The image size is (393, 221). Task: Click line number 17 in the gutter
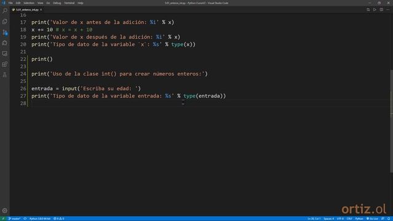tap(23, 22)
